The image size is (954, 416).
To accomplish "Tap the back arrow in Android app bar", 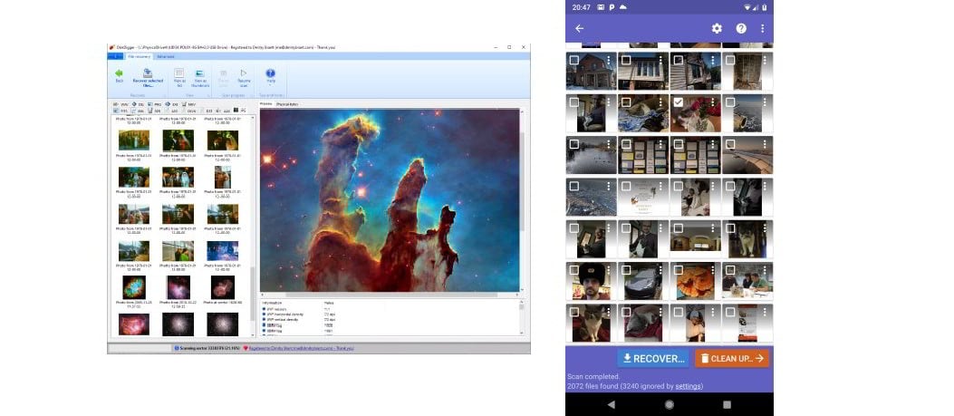I will click(x=580, y=28).
